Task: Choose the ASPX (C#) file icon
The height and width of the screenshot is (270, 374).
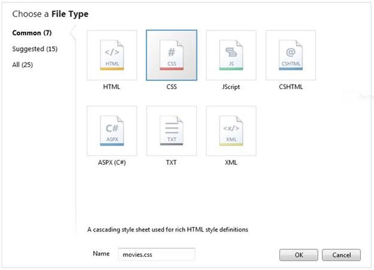Action: coord(112,131)
